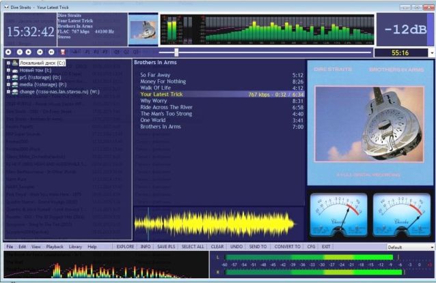Click the right analog VU meter
Viewport: 436px width, 283px height.
[402, 215]
